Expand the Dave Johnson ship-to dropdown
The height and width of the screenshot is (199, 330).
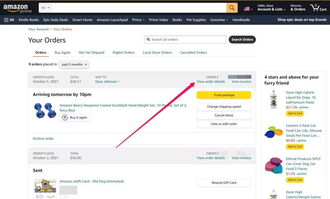[108, 82]
